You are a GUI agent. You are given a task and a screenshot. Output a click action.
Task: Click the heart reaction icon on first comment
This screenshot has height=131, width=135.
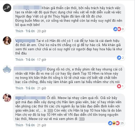[119, 29]
